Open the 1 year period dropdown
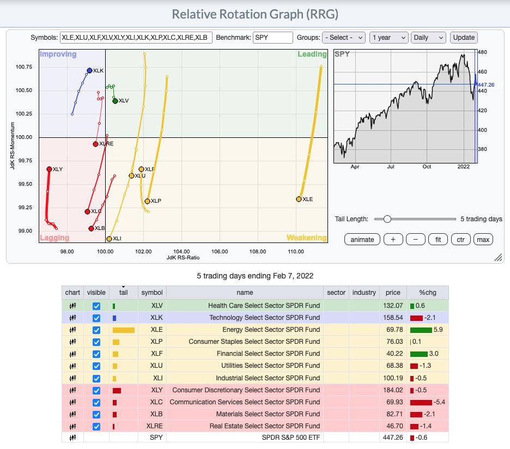The width and height of the screenshot is (510, 449). 388,38
